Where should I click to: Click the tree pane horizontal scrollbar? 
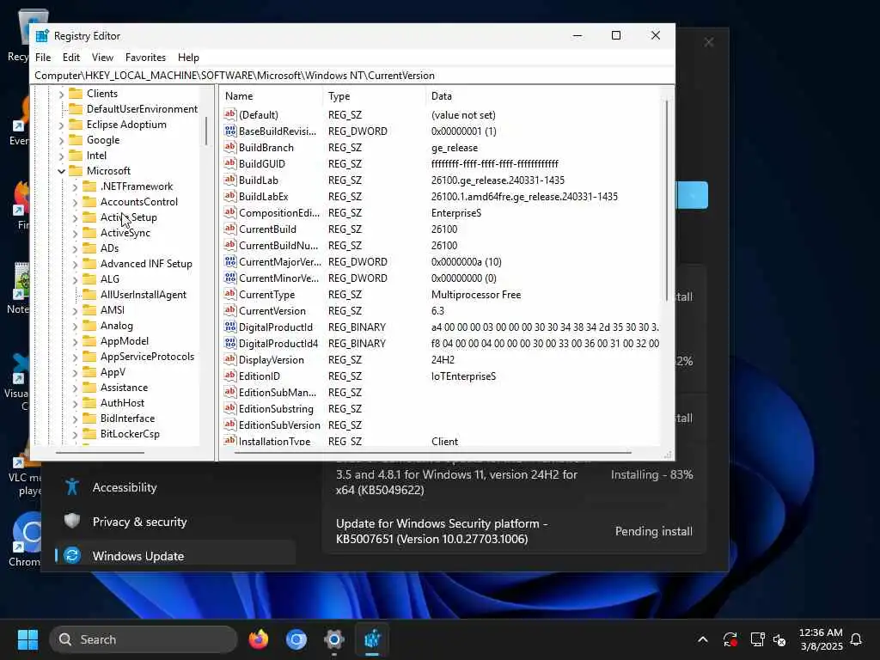click(x=100, y=452)
